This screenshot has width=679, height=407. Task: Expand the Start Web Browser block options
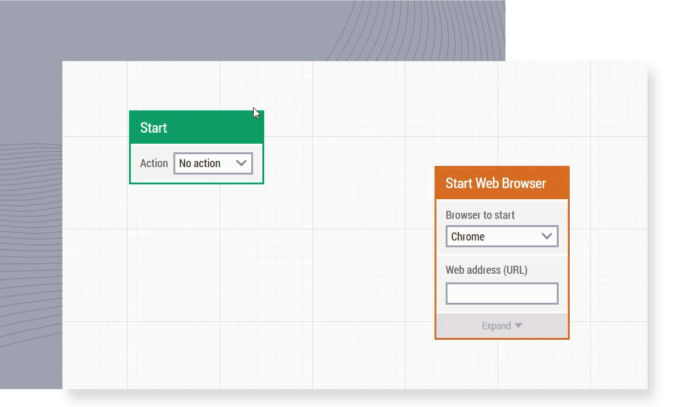(x=501, y=326)
